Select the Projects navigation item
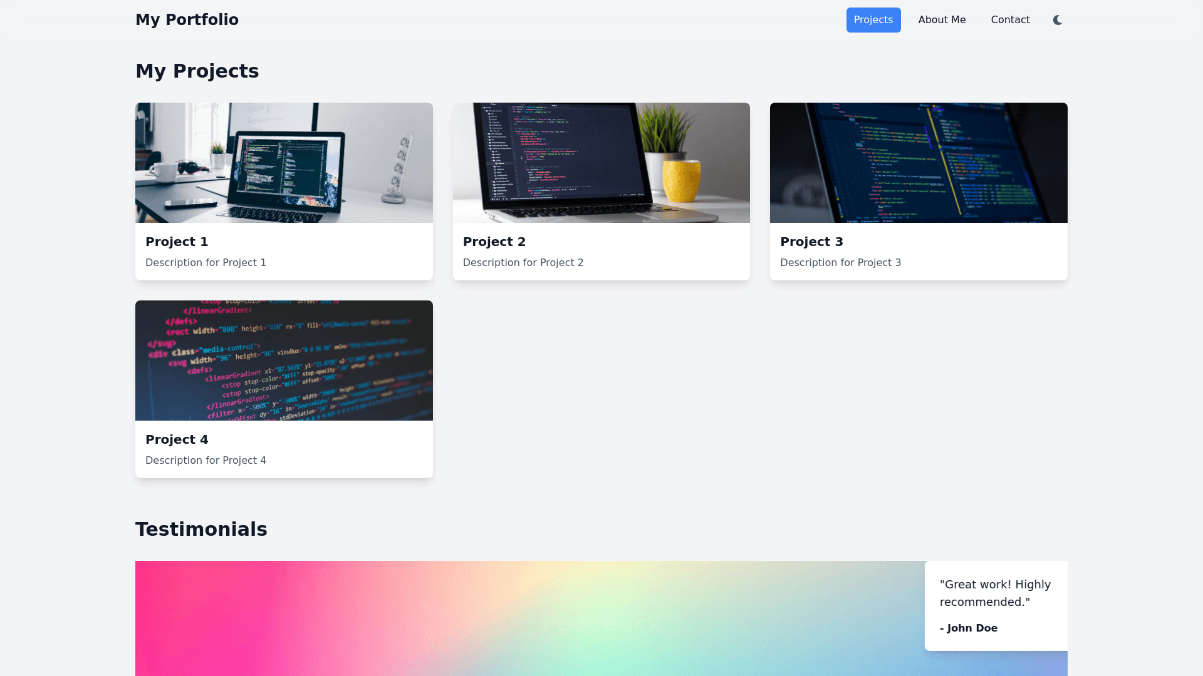 click(873, 19)
